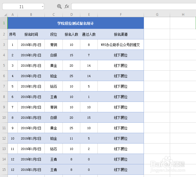Select column C header

tap(54, 15)
